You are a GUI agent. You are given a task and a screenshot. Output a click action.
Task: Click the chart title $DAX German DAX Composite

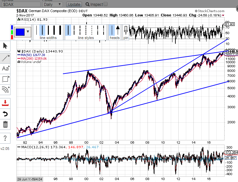52,11
